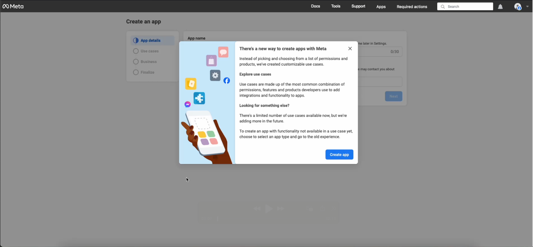Click the fast-forward button in video overlay

pos(281,208)
